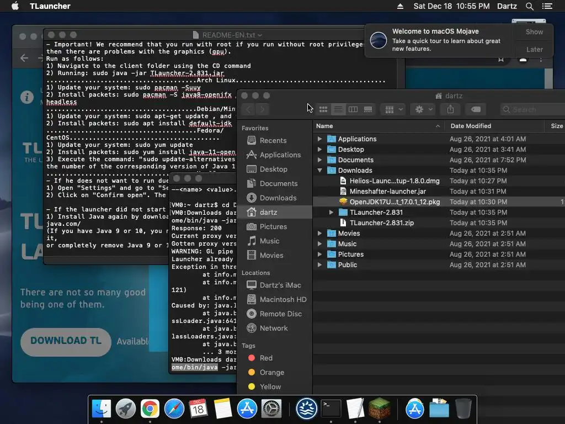Click DOWNLOAD TL button on webpage
This screenshot has height=424, width=565.
tap(66, 341)
